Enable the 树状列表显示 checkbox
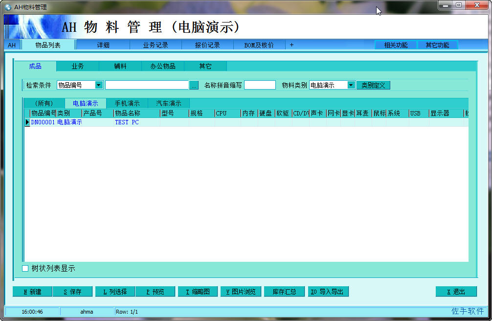 pos(24,268)
